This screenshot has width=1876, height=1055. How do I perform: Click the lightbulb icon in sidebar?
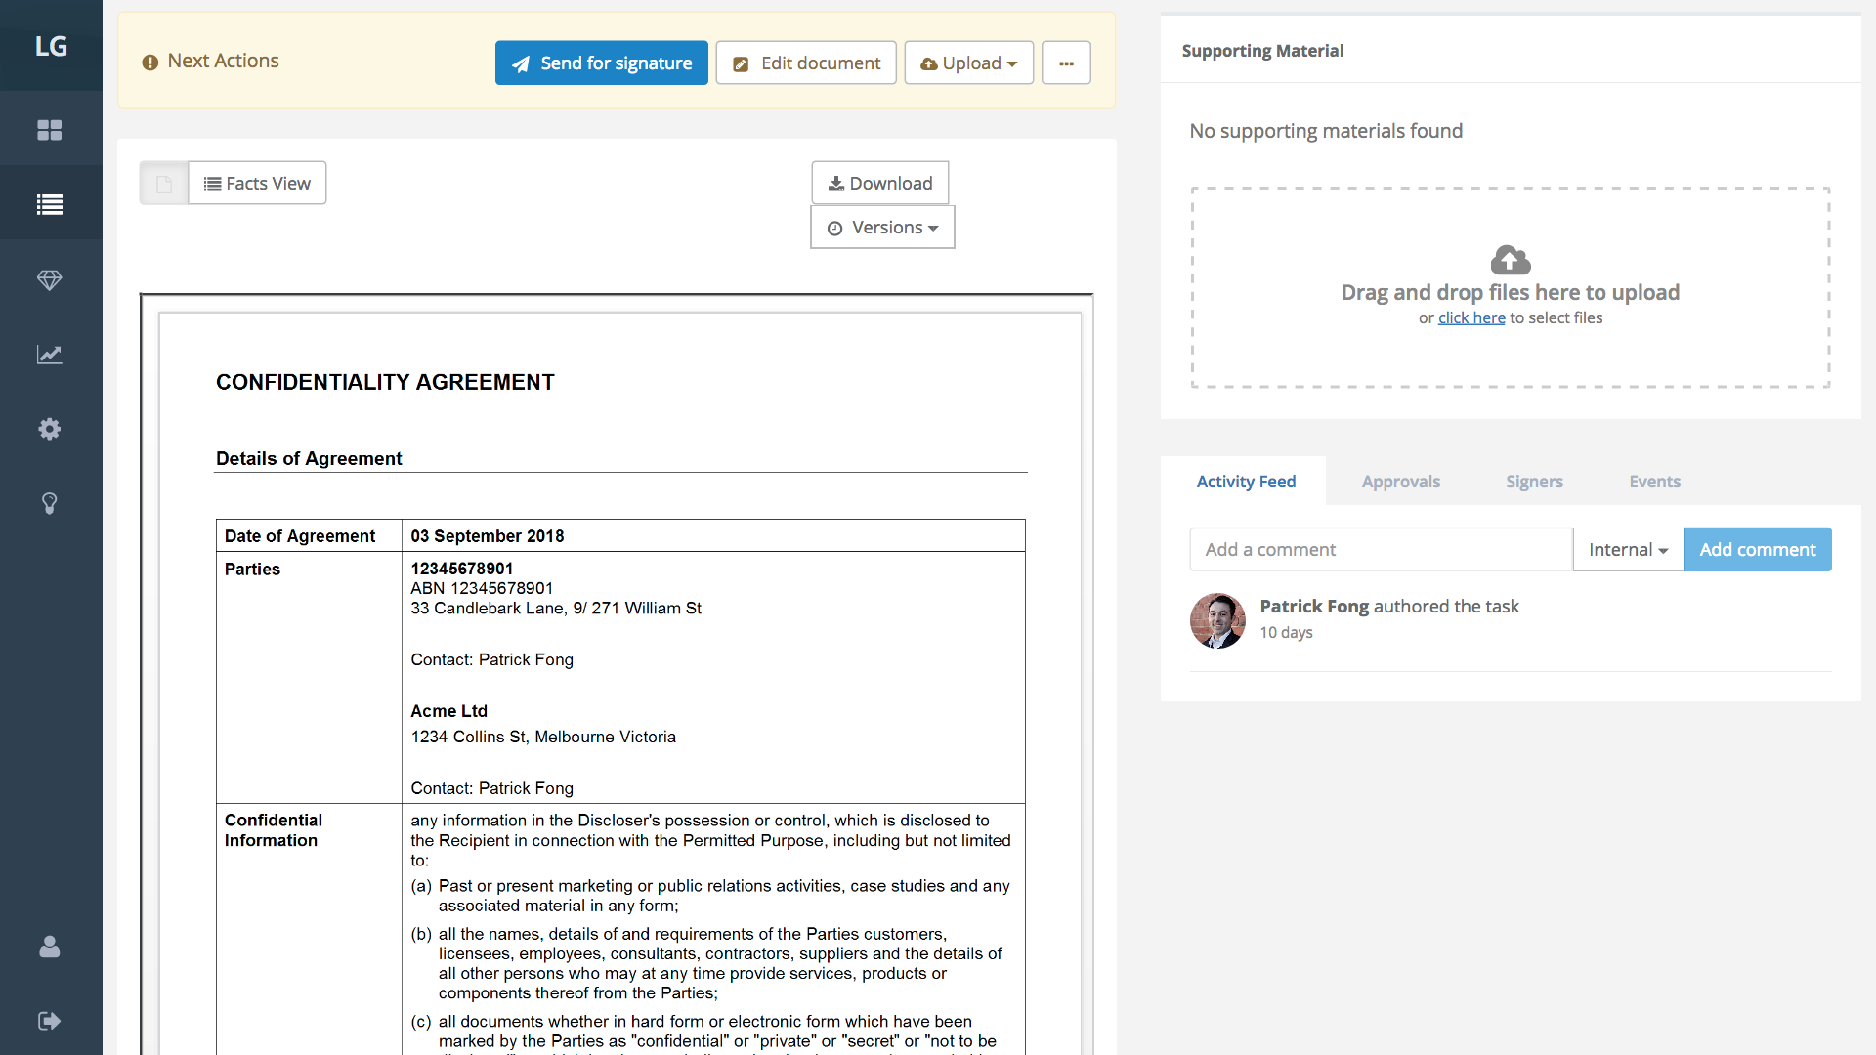click(50, 503)
